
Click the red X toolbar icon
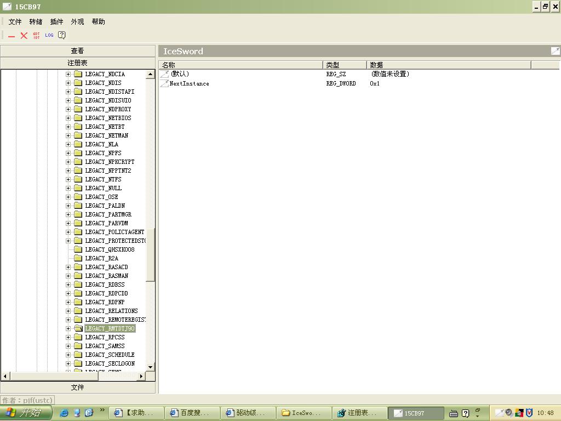tap(24, 36)
